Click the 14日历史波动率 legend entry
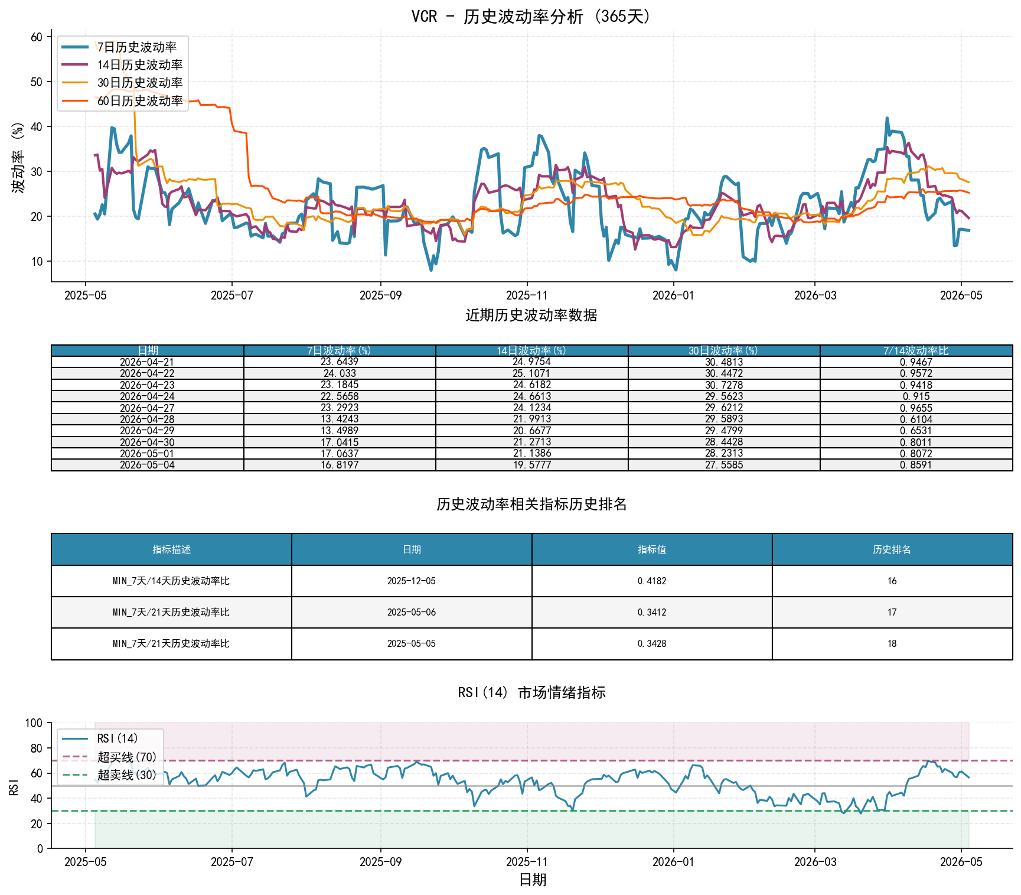1021x895 pixels. tap(122, 64)
